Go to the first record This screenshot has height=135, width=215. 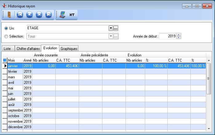(x=20, y=14)
